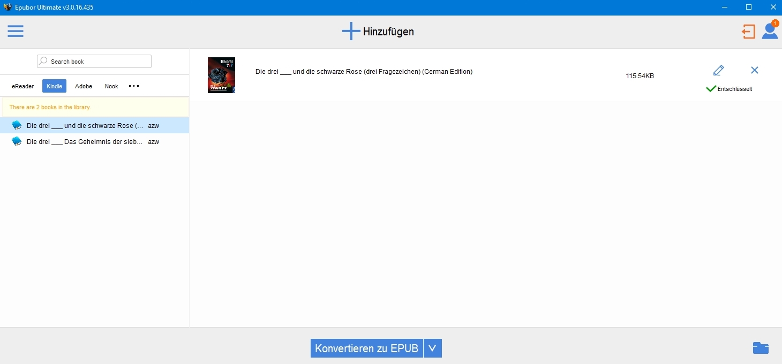782x364 pixels.
Task: Select Das Geheimnis der sieb... book entry
Action: [85, 142]
